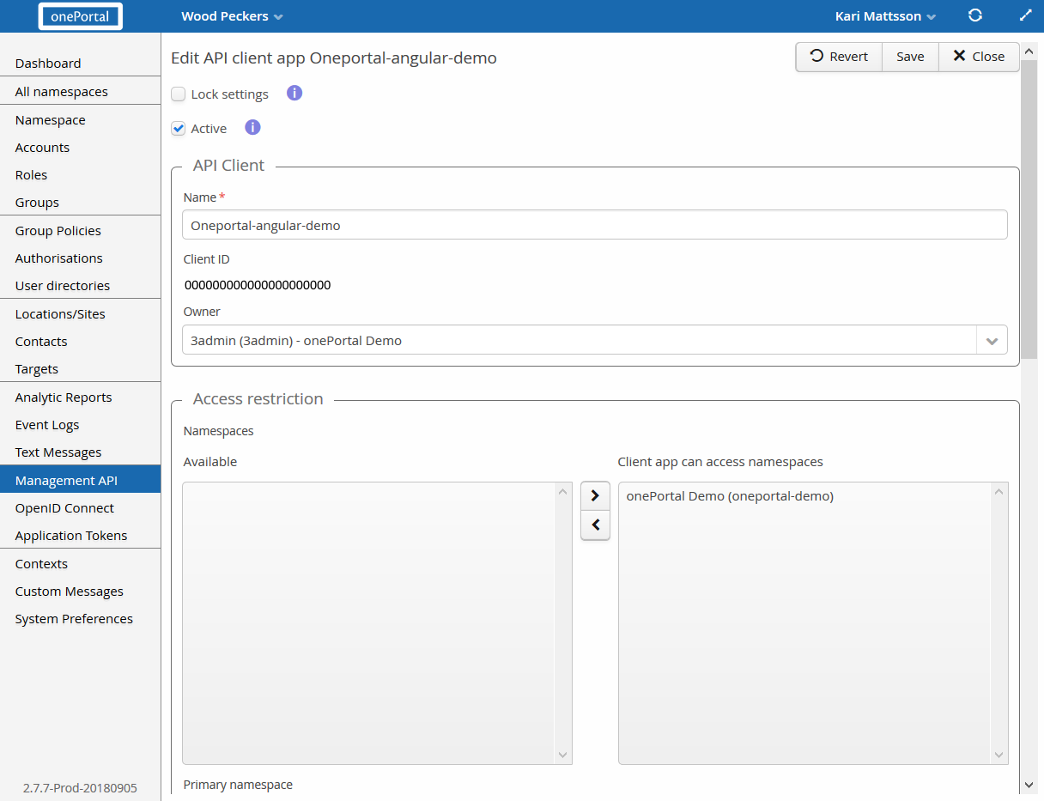Click the Revert button
The image size is (1044, 801).
(x=839, y=57)
